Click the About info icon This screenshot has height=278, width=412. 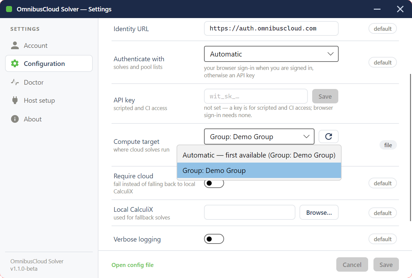pyautogui.click(x=15, y=119)
